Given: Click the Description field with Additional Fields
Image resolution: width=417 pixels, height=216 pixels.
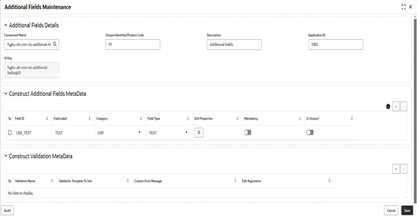Looking at the screenshot, I should coord(234,44).
